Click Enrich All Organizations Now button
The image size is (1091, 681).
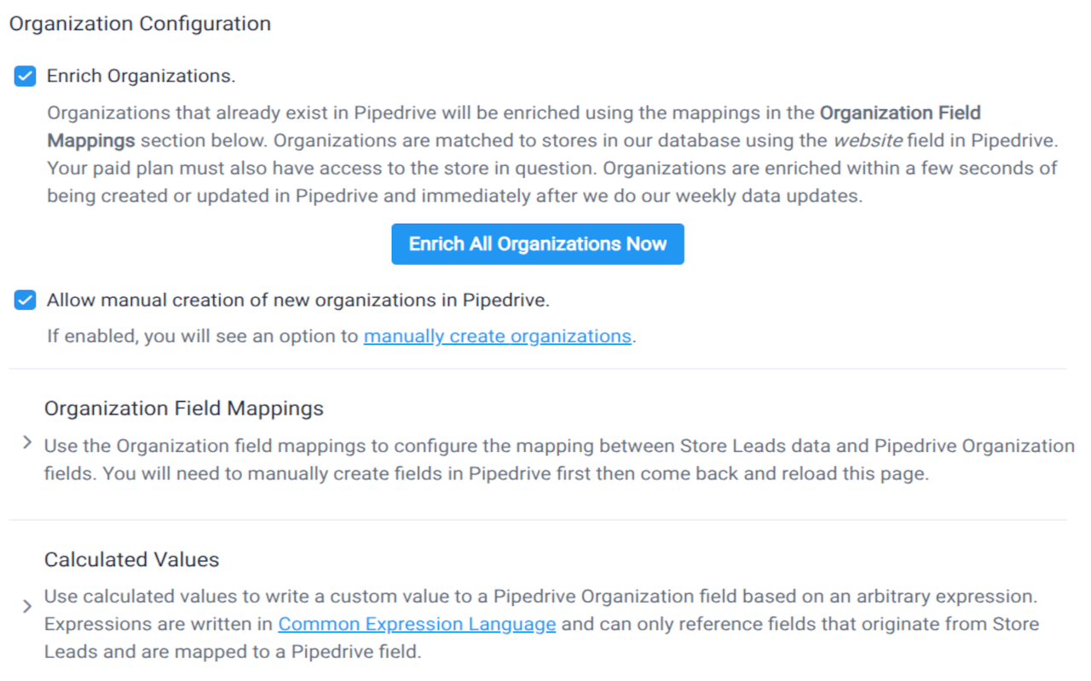pos(537,244)
